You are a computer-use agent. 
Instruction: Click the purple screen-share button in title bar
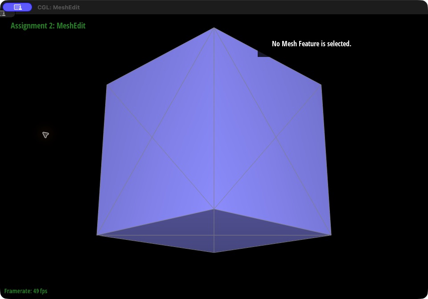17,8
